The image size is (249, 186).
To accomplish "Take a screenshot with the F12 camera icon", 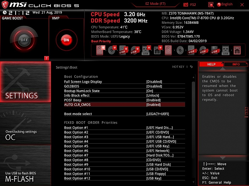I will (185, 4).
